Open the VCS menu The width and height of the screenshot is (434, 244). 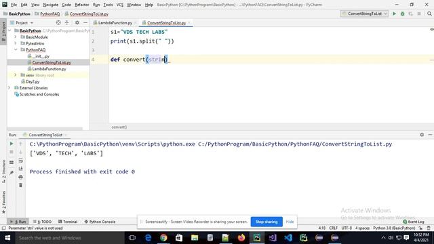pos(120,5)
